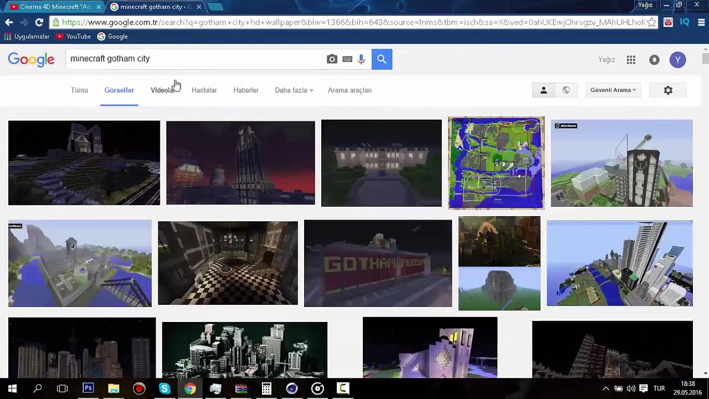Open Task View on the taskbar
The width and height of the screenshot is (709, 399).
(x=63, y=388)
